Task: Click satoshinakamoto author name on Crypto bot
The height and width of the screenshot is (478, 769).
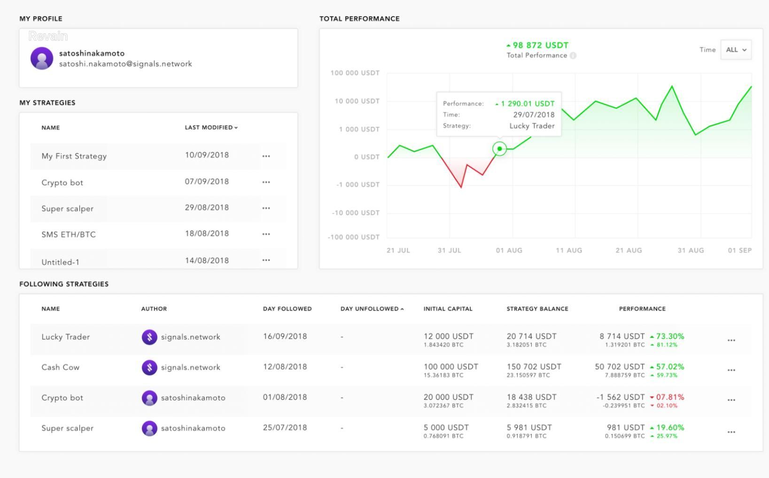Action: coord(193,398)
